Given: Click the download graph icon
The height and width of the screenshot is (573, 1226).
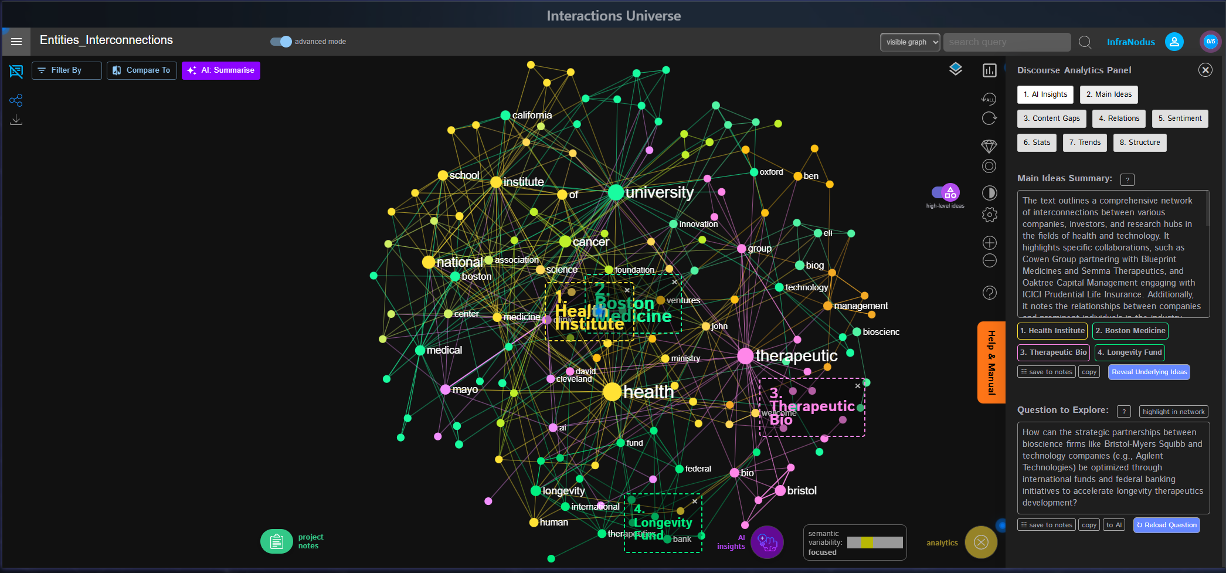Looking at the screenshot, I should pyautogui.click(x=16, y=120).
